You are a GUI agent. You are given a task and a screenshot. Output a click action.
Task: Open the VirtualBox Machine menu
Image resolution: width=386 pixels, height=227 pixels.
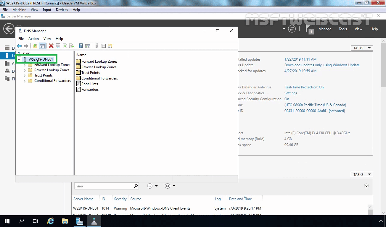coord(19,10)
